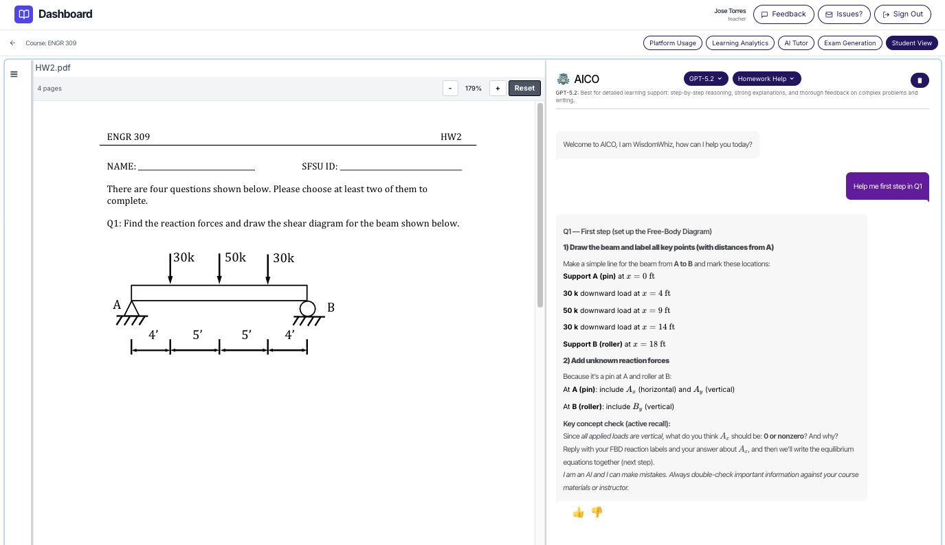
Task: Click the AICO welcome message bubble
Action: 657,145
